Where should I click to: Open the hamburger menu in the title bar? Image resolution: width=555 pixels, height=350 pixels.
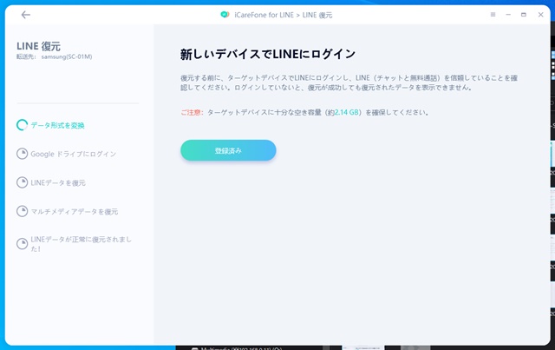[x=493, y=15]
